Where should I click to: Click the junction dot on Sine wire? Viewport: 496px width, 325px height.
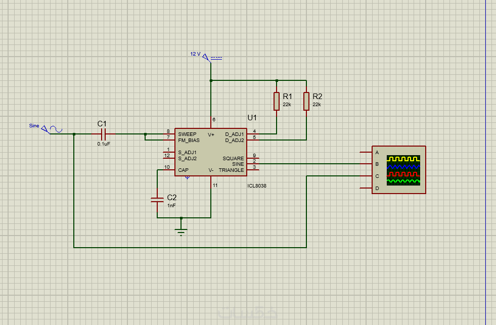click(x=74, y=134)
